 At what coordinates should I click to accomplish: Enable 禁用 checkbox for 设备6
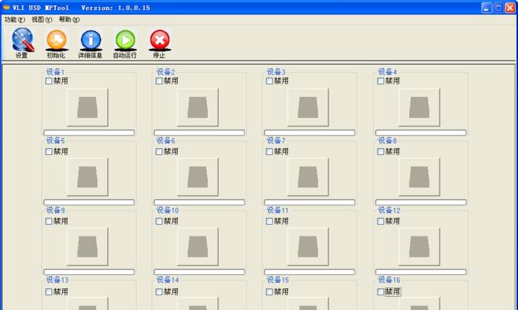pyautogui.click(x=159, y=151)
